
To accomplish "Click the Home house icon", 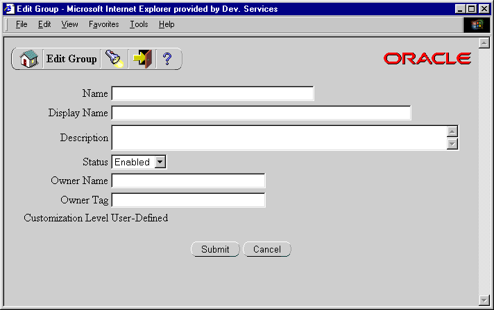I will pos(28,59).
